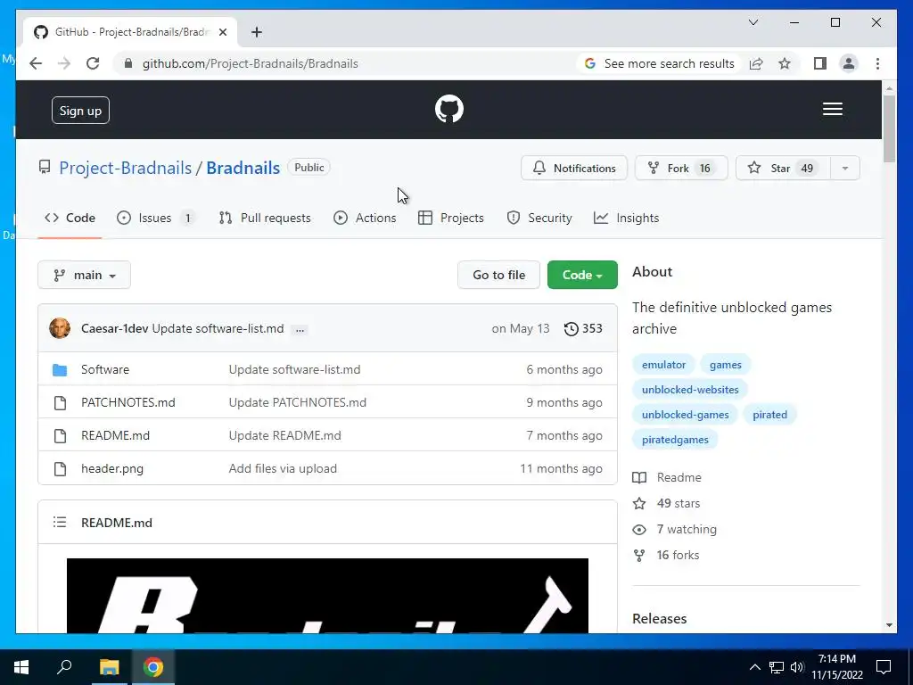Show hidden system tray icons

(754, 667)
